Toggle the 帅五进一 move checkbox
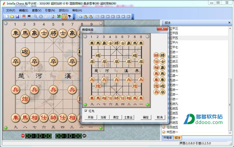The width and height of the screenshot is (234, 147). coord(164,132)
